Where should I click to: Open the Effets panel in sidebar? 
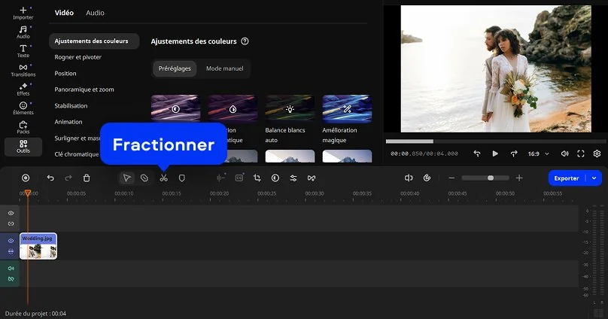pos(23,89)
